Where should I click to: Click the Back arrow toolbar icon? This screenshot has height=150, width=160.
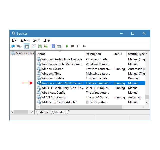pos(13,46)
